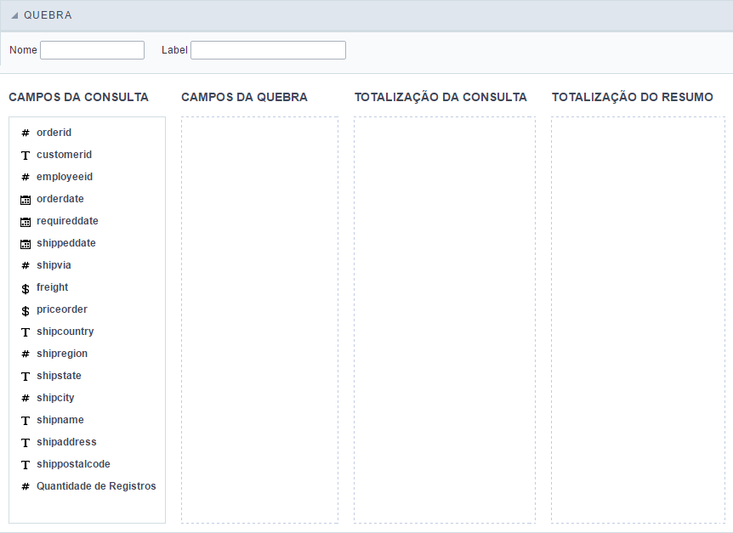Click inside the Campos da Quebra drop area
Image resolution: width=733 pixels, height=533 pixels.
[259, 320]
